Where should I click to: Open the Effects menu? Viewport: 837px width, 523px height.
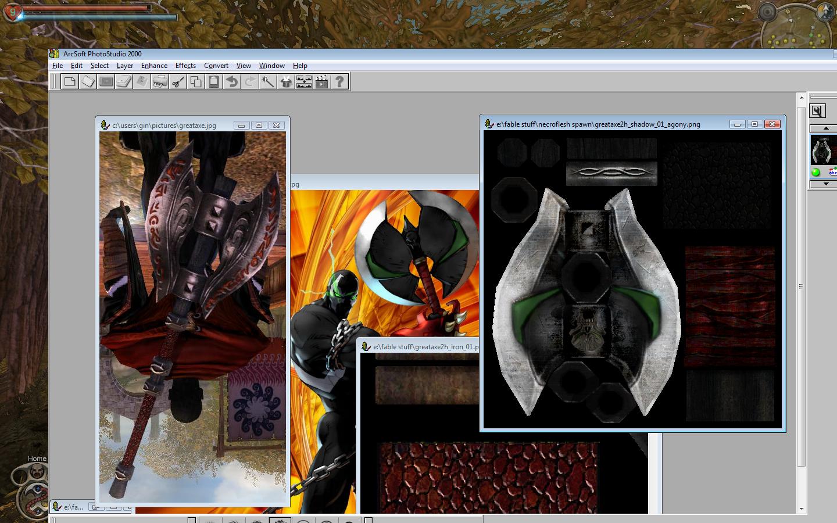point(185,66)
